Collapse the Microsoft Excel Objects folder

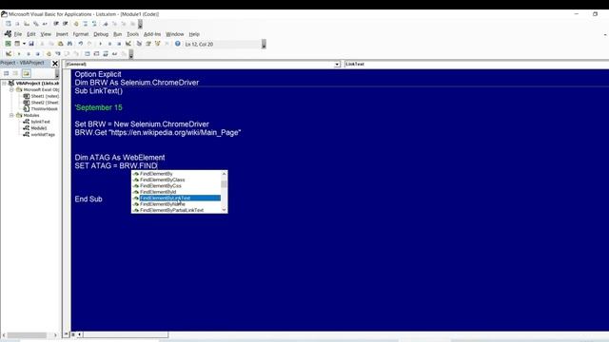(x=11, y=89)
